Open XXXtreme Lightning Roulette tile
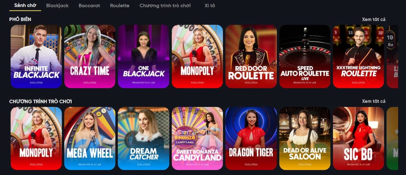 point(359,56)
